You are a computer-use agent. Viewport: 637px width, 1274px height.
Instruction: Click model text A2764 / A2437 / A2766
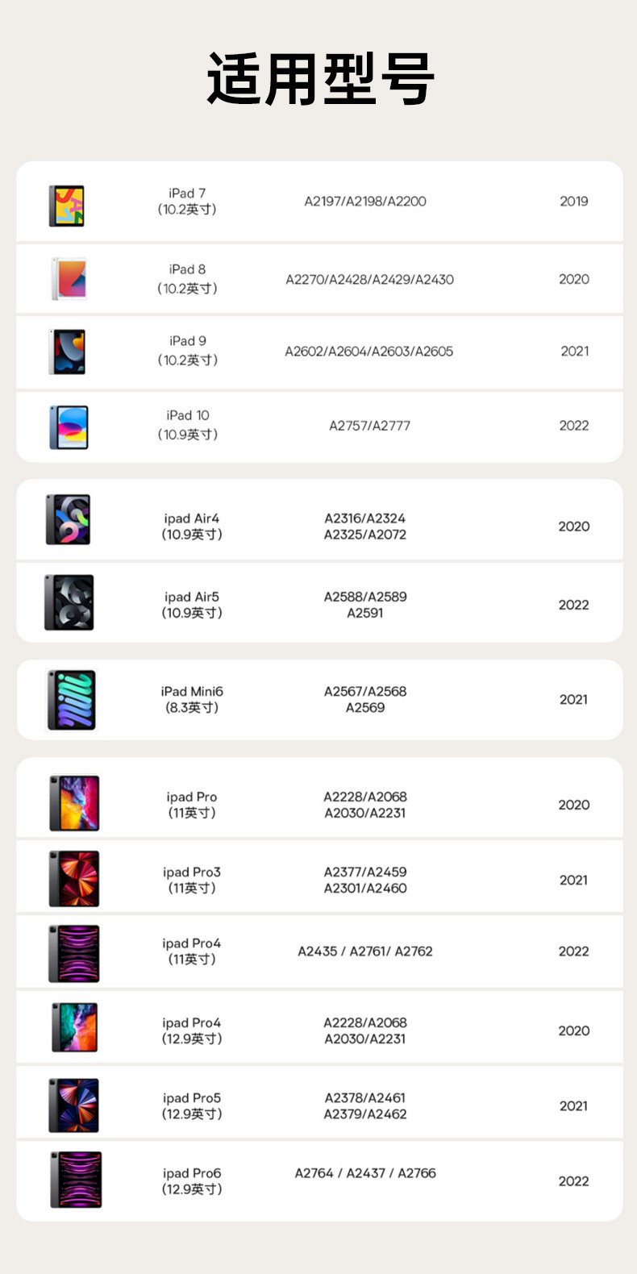[x=365, y=1173]
